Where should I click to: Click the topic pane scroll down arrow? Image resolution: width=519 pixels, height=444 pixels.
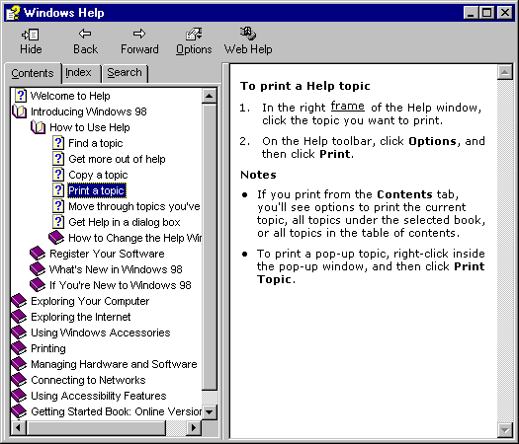pyautogui.click(x=505, y=430)
